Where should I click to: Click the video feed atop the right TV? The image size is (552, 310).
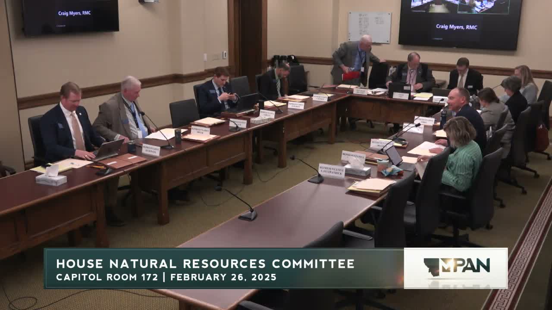point(460,7)
